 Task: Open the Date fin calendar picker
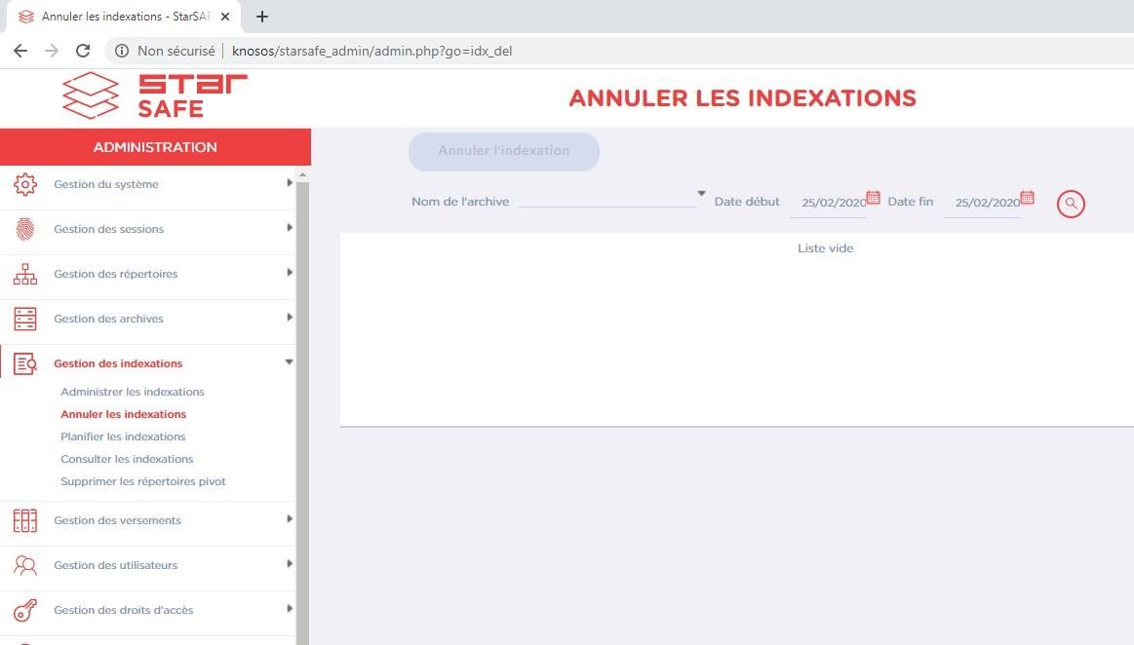point(1027,198)
